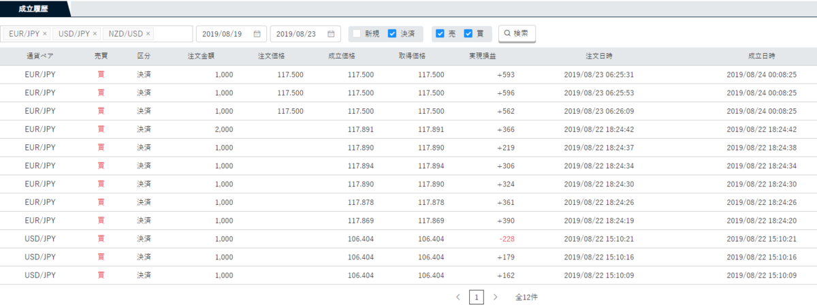Click the currency pair multi-select box
The image size is (817, 305).
point(97,33)
